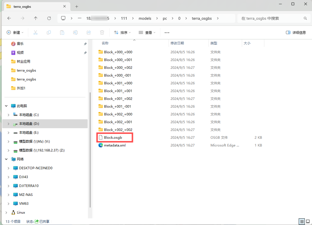This screenshot has width=312, height=225.
Task: Click the 111 breadcrumb segment
Action: pyautogui.click(x=124, y=18)
